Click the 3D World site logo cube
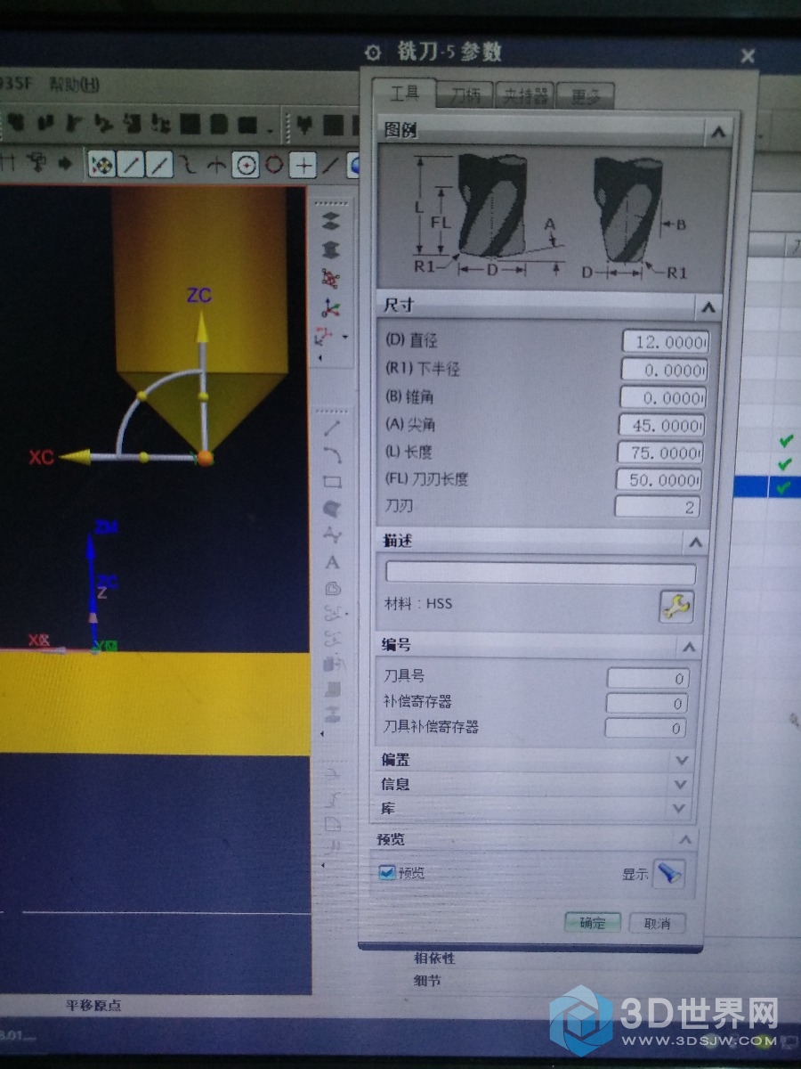 pos(581,1021)
